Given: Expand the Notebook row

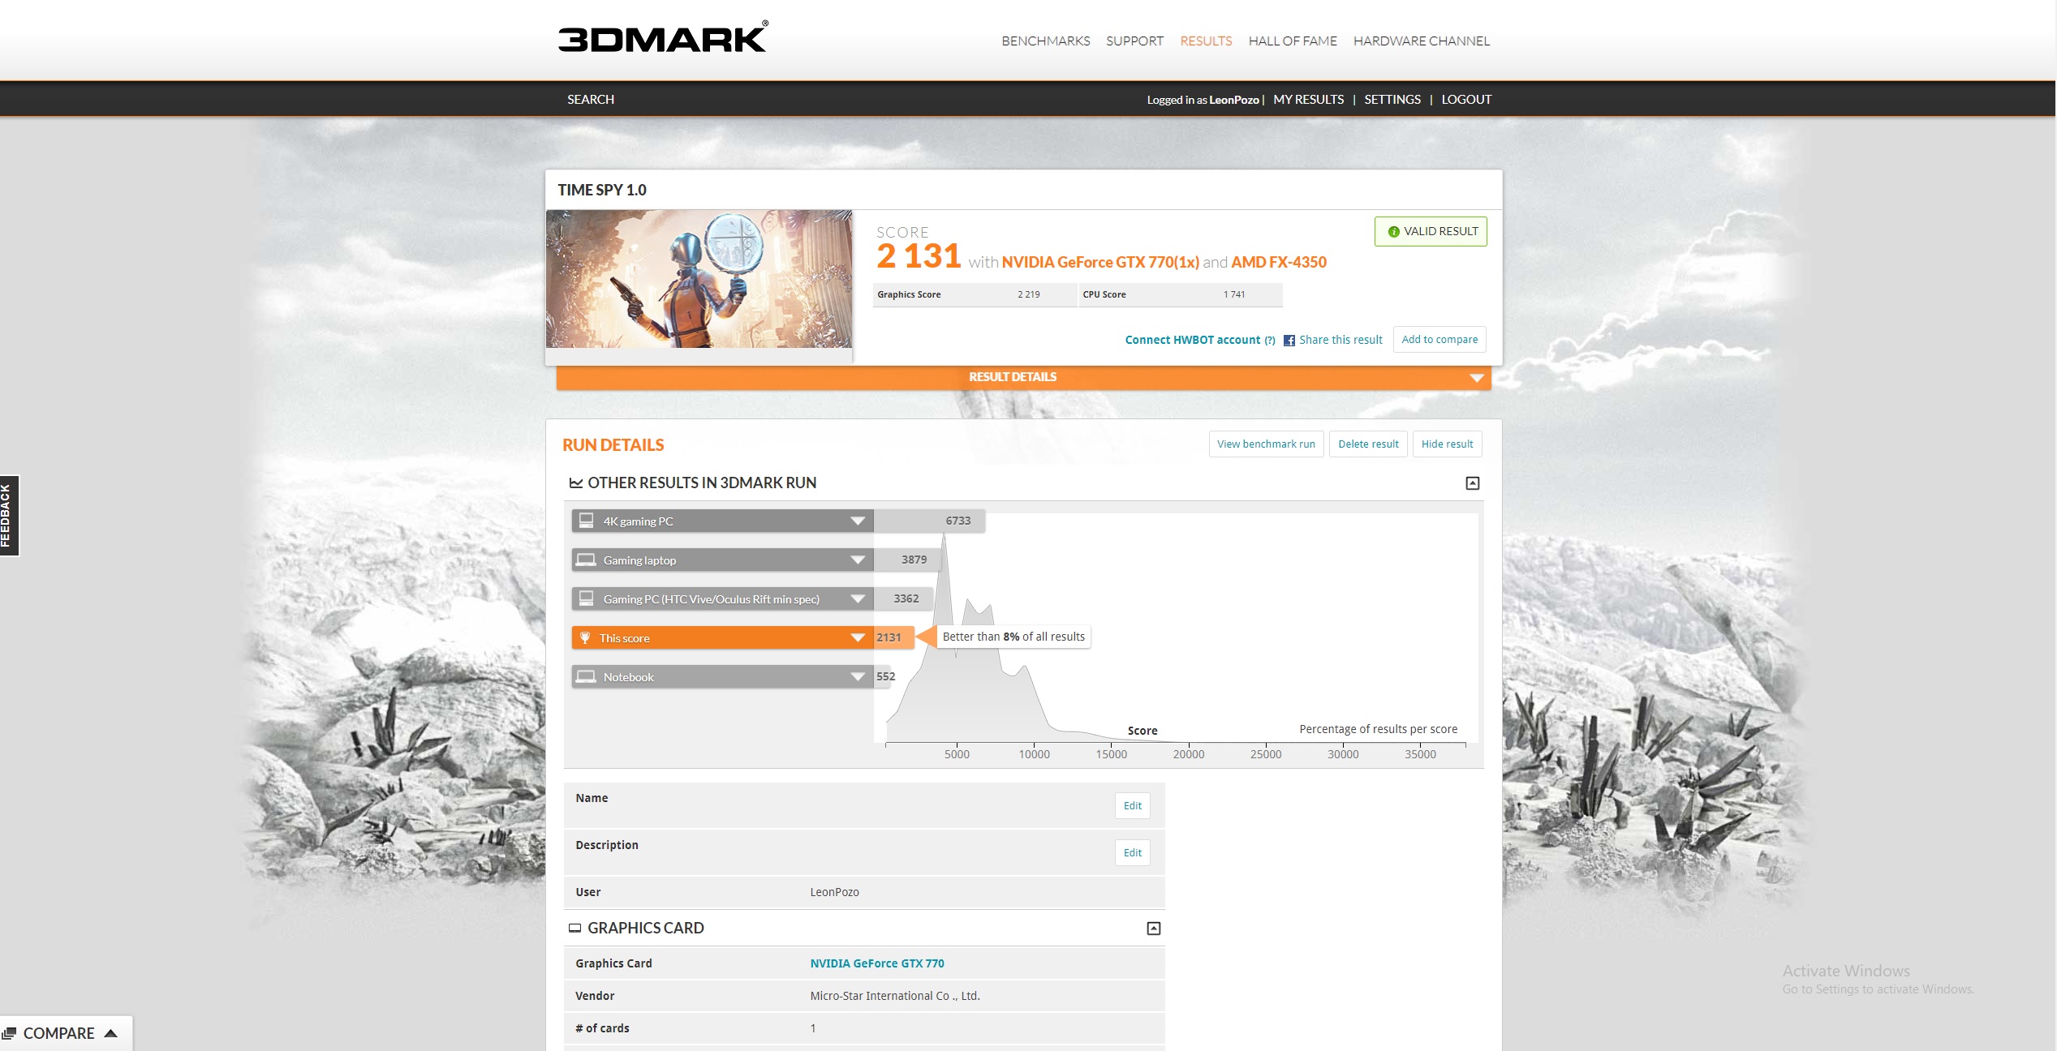Looking at the screenshot, I should coord(857,677).
